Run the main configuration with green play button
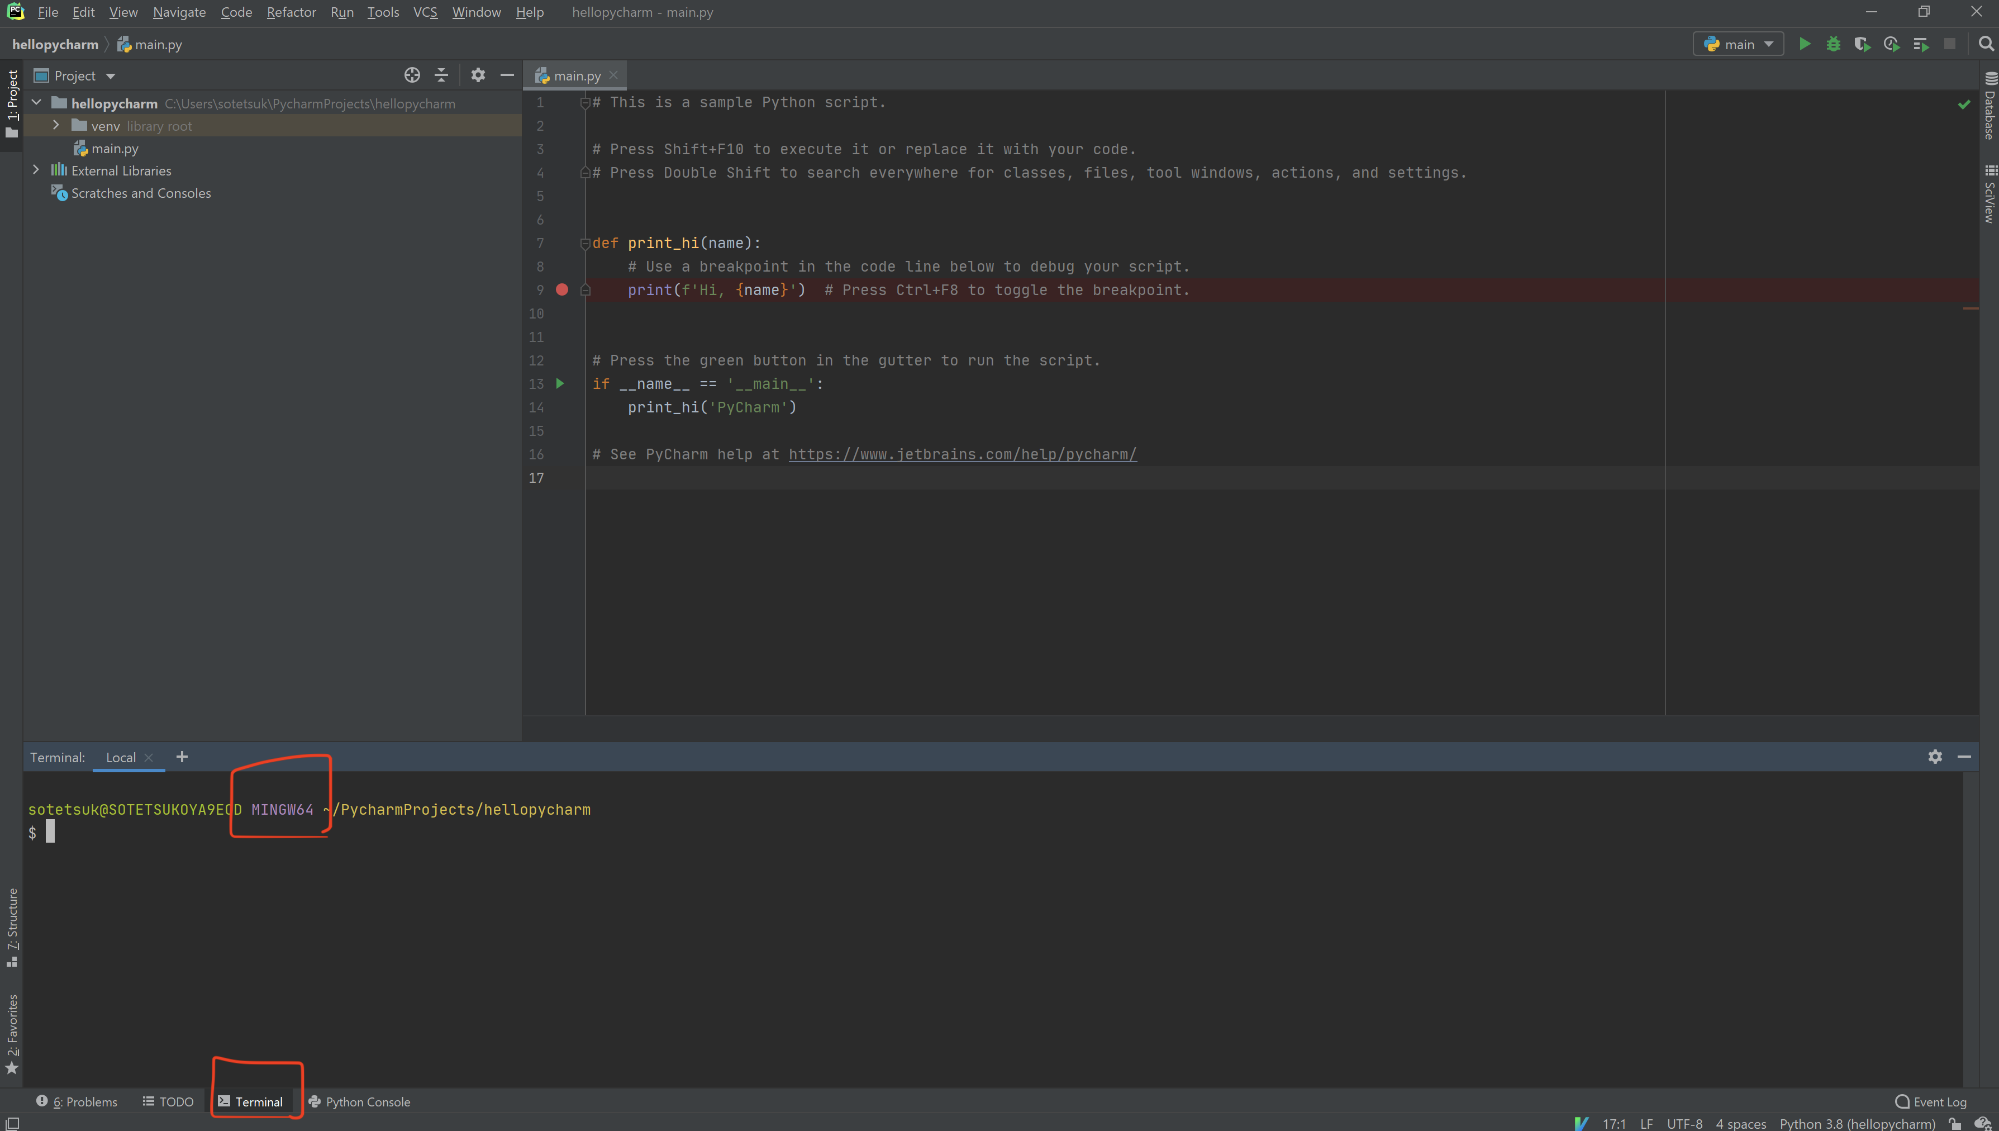The height and width of the screenshot is (1131, 1999). click(x=1805, y=44)
